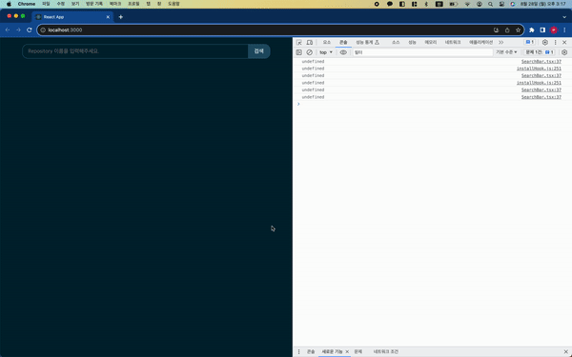Go back with the browser back arrow
Image resolution: width=572 pixels, height=357 pixels.
8,30
